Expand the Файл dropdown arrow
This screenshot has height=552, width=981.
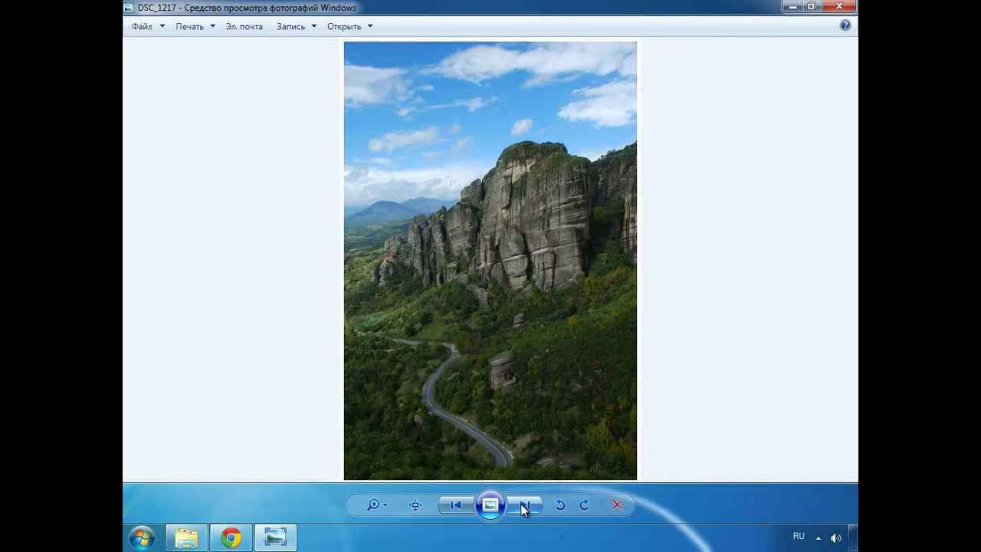coord(162,26)
